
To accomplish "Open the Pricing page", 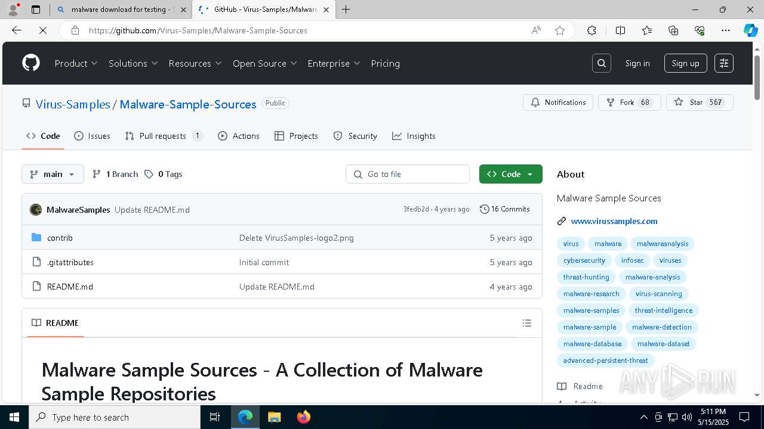I will (385, 63).
